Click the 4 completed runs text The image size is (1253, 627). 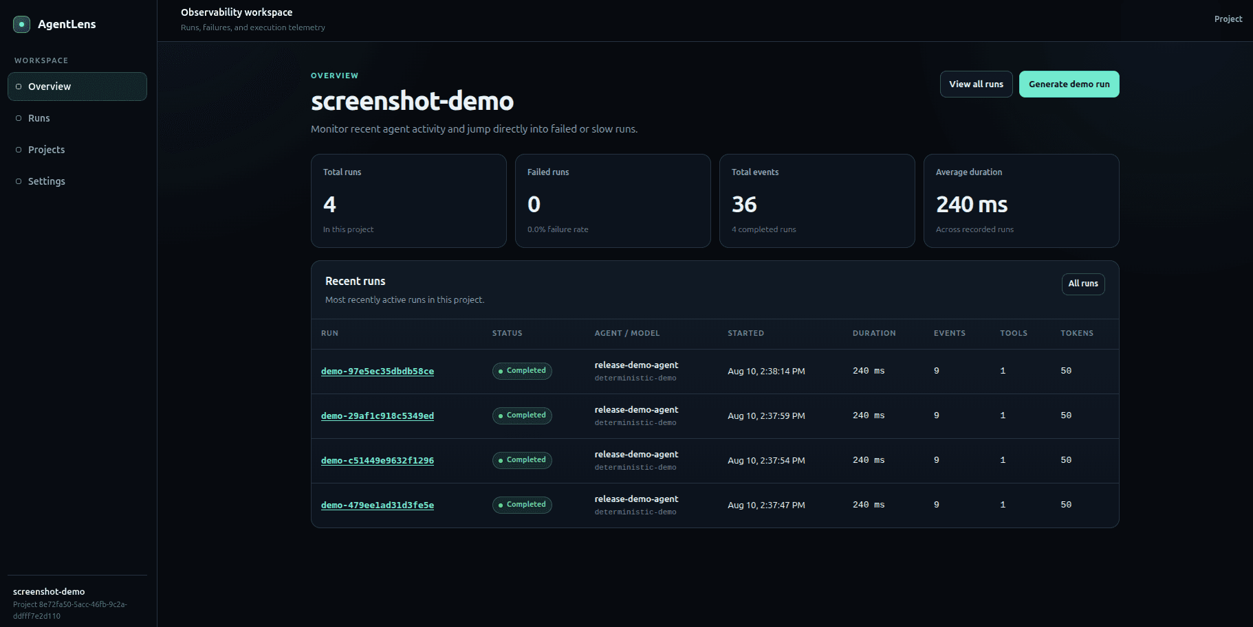coord(763,229)
